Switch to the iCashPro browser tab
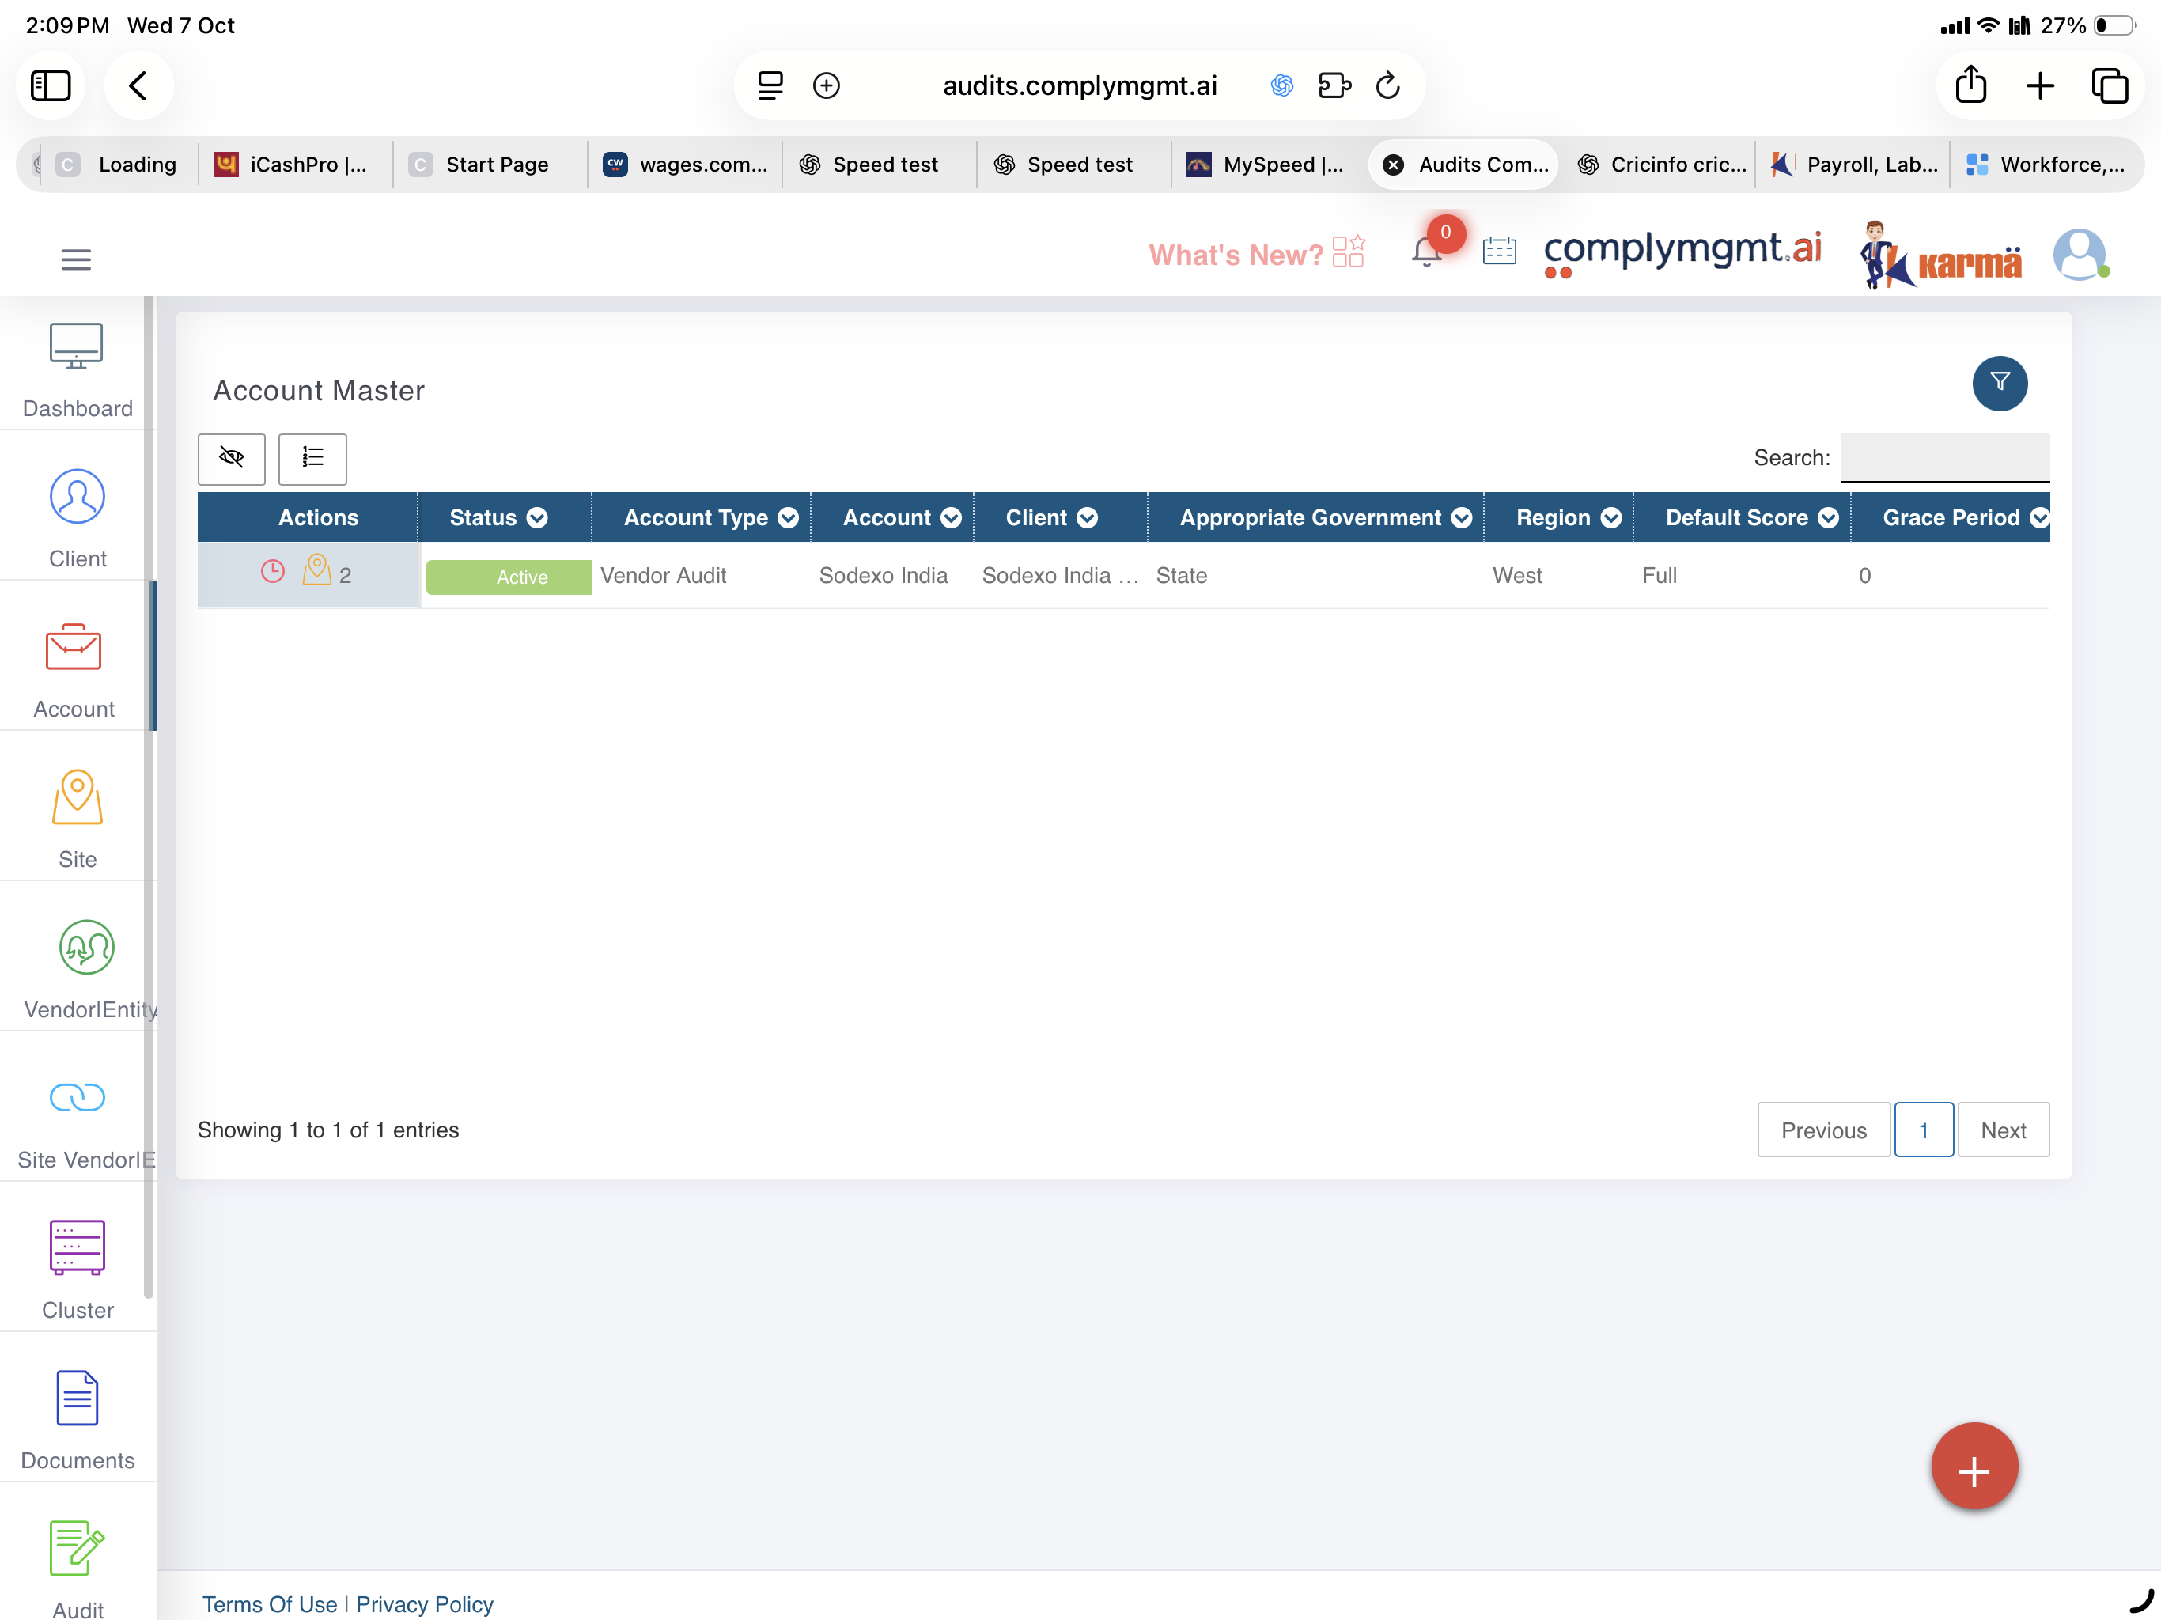2161x1620 pixels. (293, 165)
